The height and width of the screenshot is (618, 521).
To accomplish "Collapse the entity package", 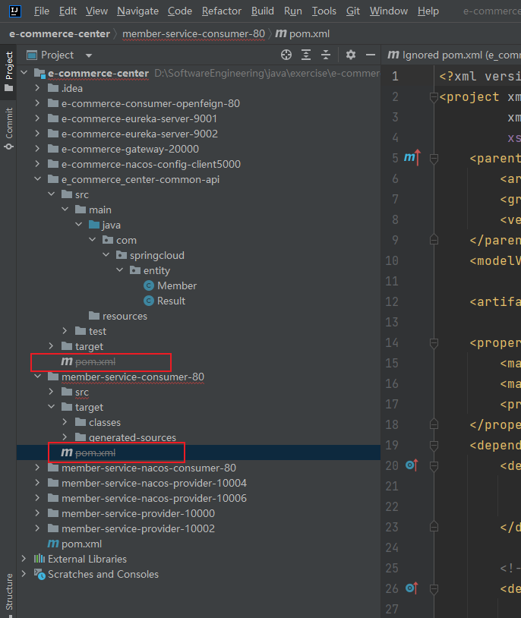I will tap(119, 270).
